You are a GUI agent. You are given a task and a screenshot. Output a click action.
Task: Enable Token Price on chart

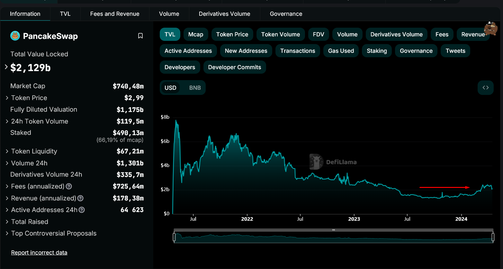point(232,34)
